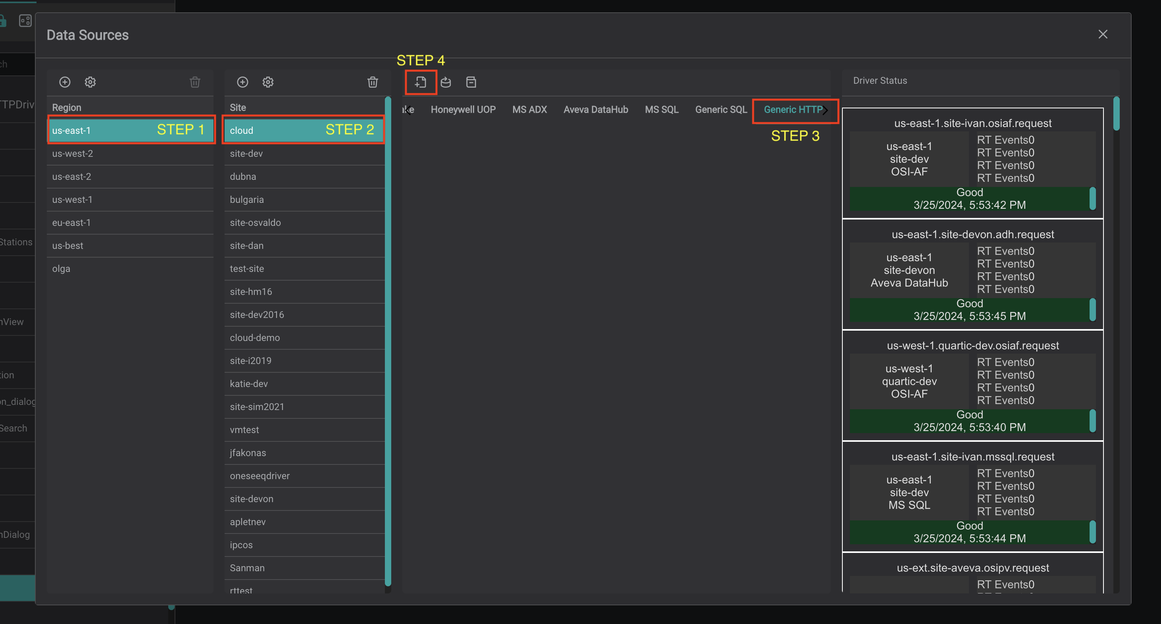Click Good status bar dated 5:53:44 PM
The image size is (1161, 624).
point(969,532)
